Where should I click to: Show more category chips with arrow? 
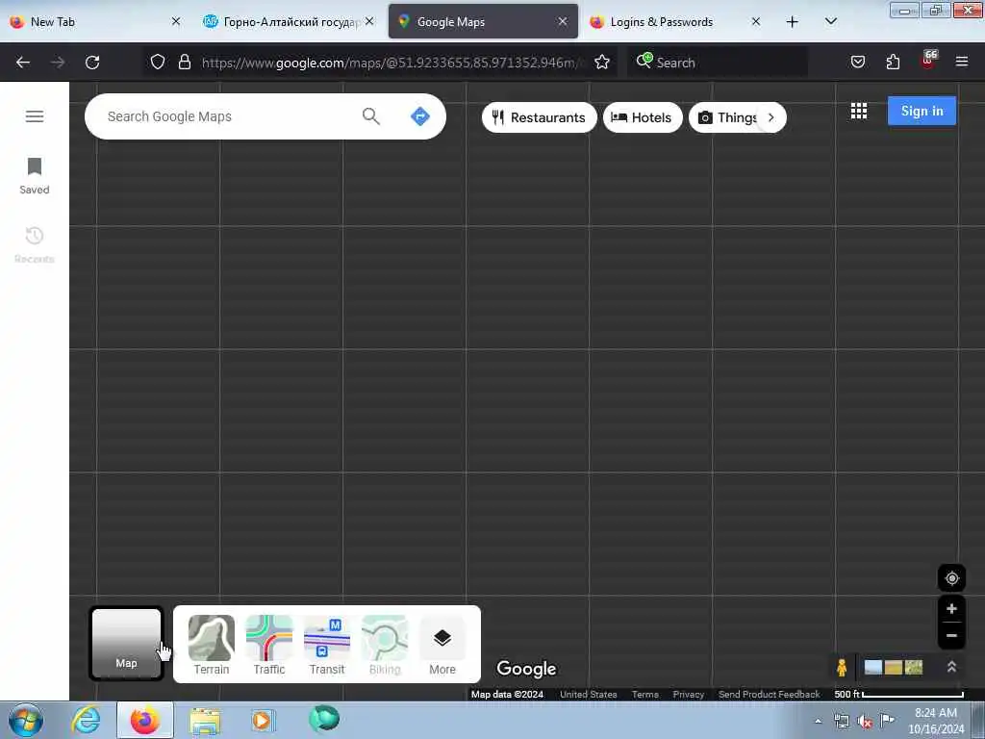pyautogui.click(x=771, y=117)
